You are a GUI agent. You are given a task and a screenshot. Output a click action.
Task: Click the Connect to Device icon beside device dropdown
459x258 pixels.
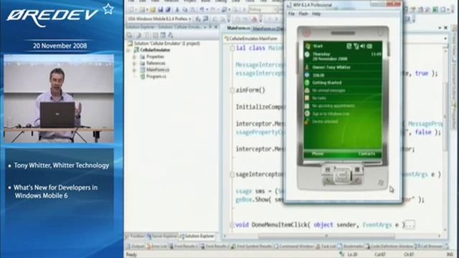[198, 19]
